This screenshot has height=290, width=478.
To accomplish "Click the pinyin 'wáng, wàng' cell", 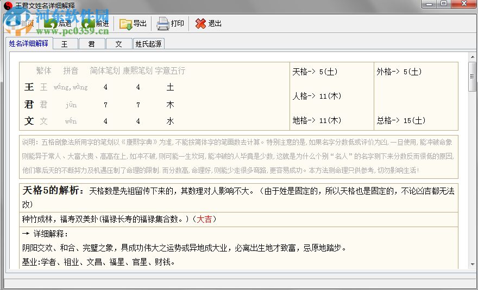I will point(71,87).
